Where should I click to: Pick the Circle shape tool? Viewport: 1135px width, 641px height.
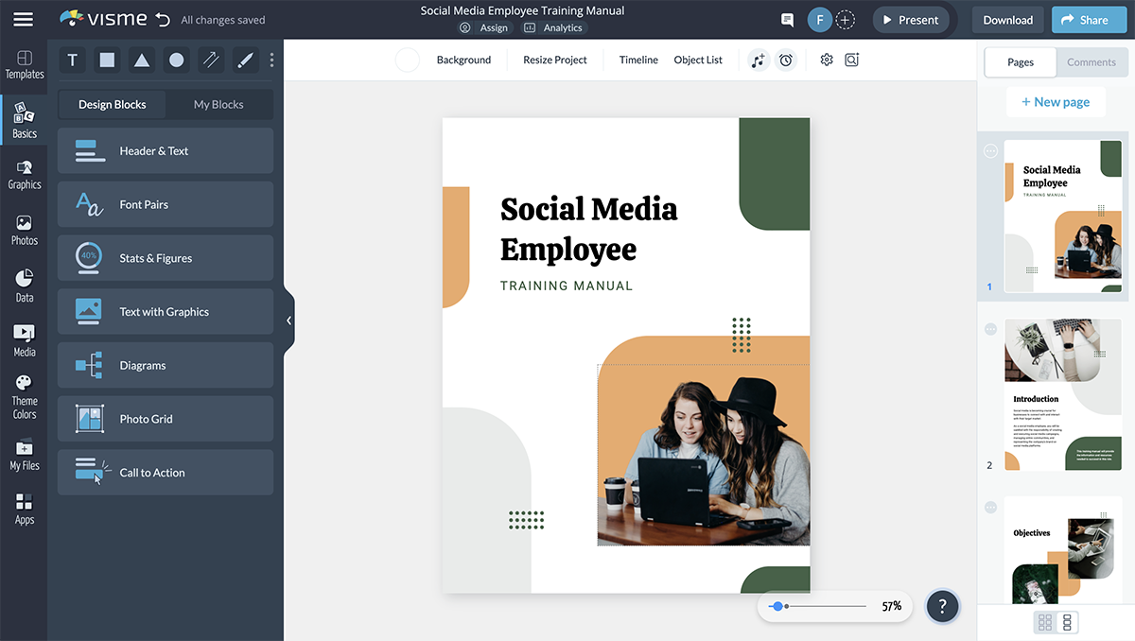tap(176, 60)
